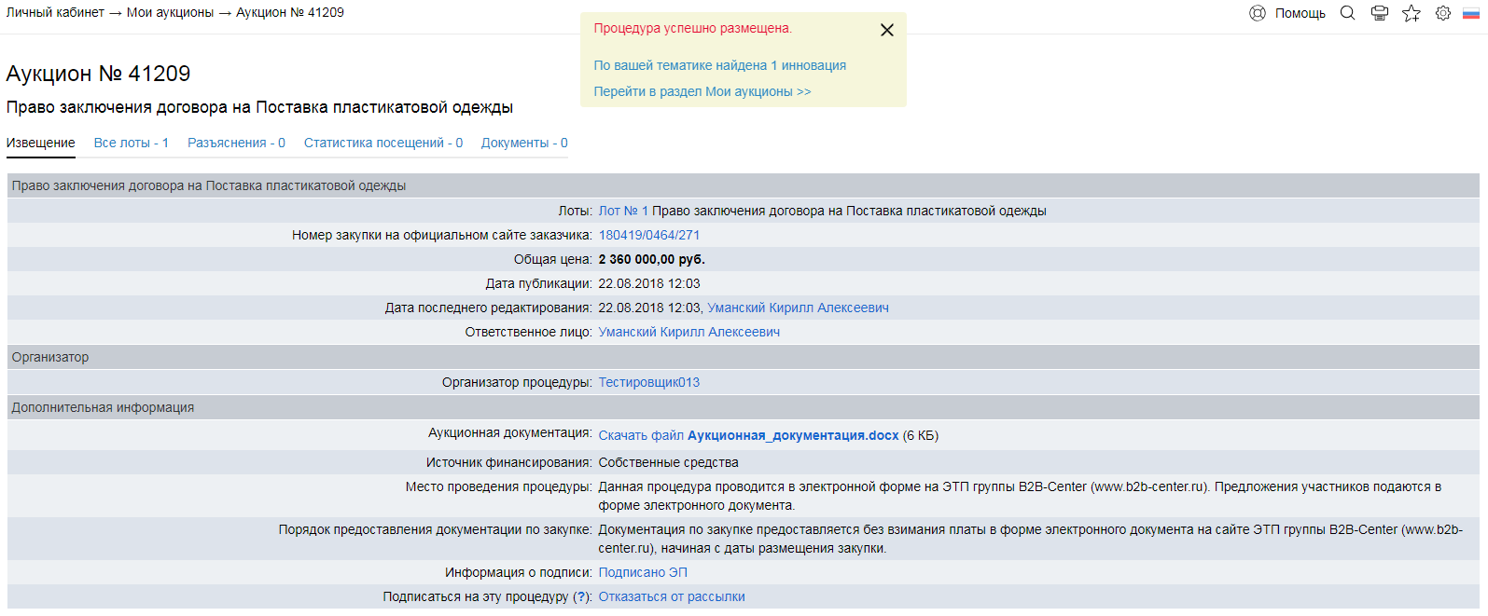This screenshot has height=616, width=1488.
Task: Switch language using the Russian flag icon
Action: [x=1471, y=13]
